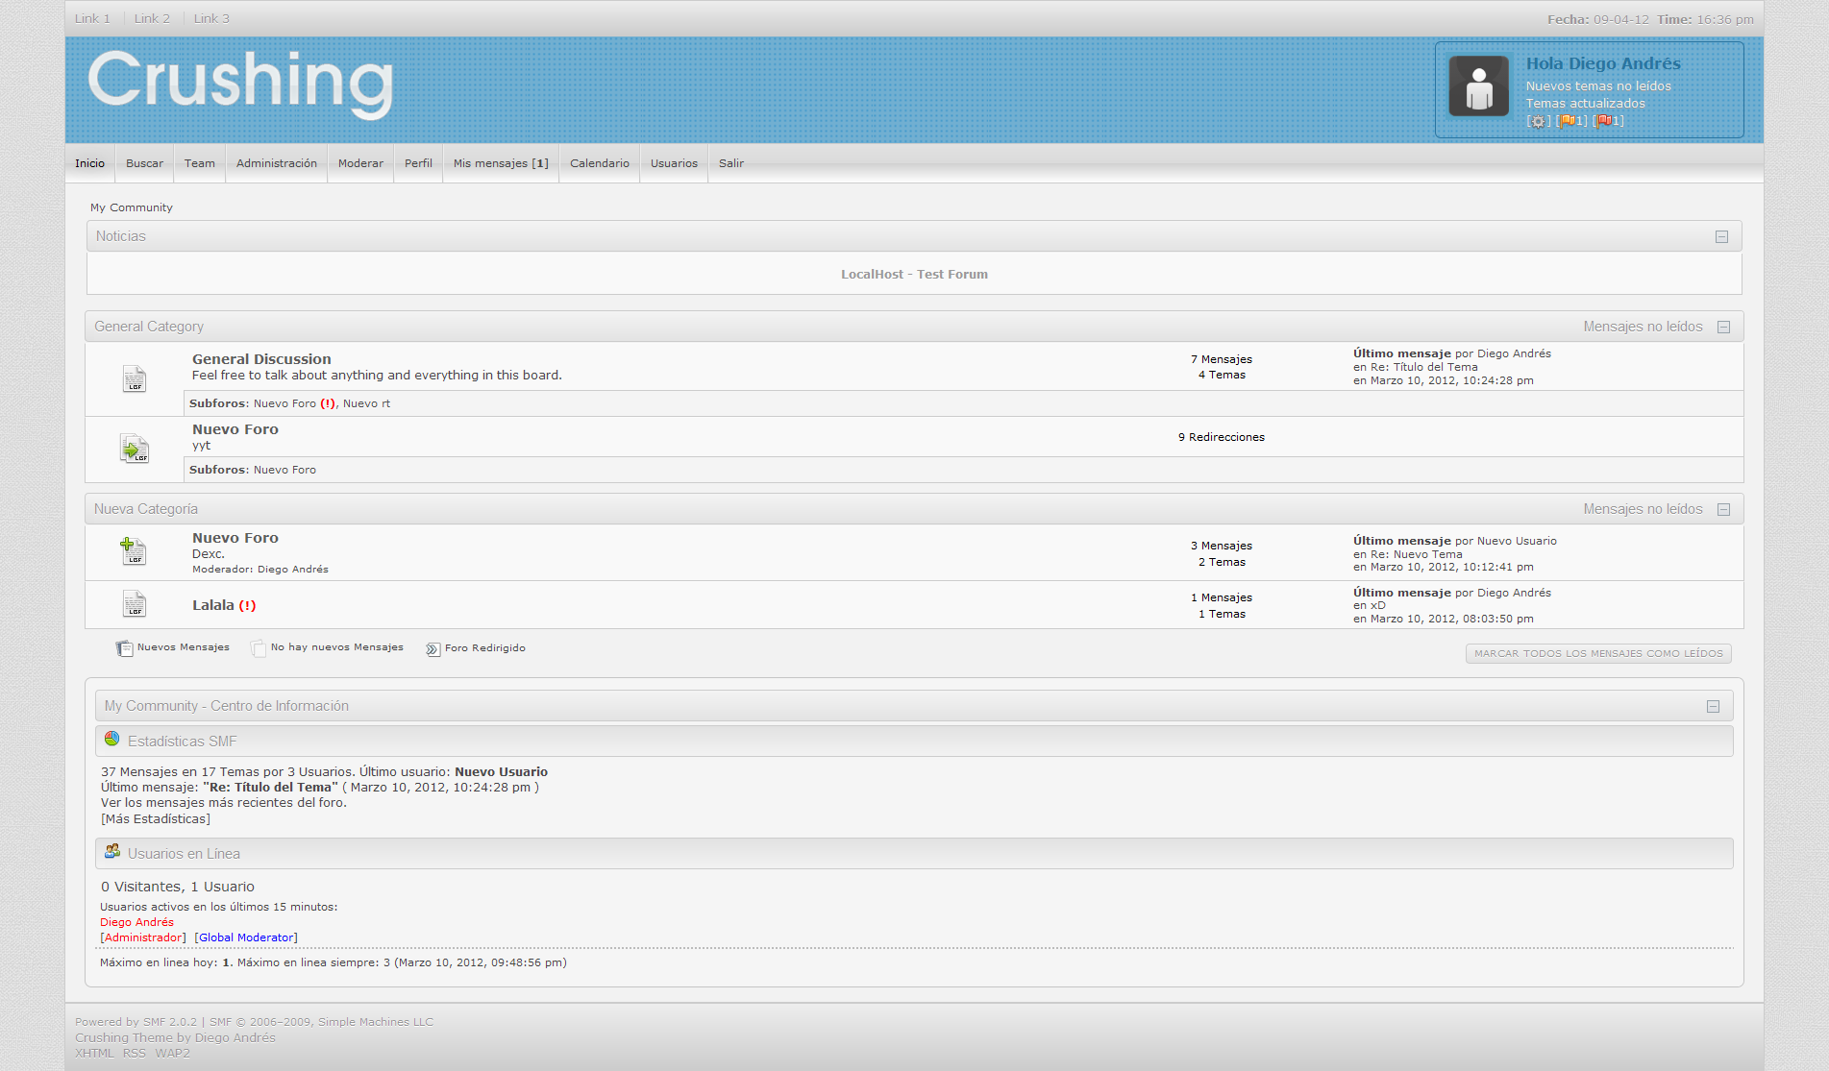Click the gear settings icon in user panel
The height and width of the screenshot is (1071, 1829).
click(x=1538, y=121)
